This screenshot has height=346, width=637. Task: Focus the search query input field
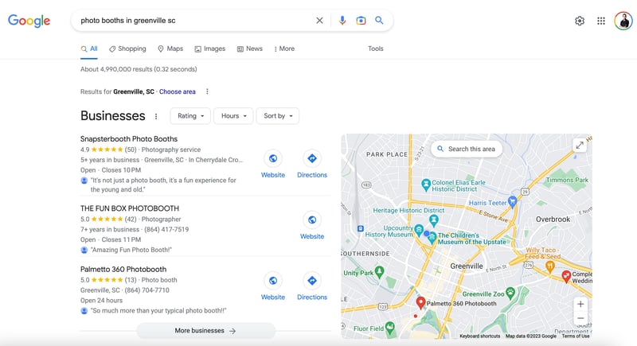click(x=195, y=20)
